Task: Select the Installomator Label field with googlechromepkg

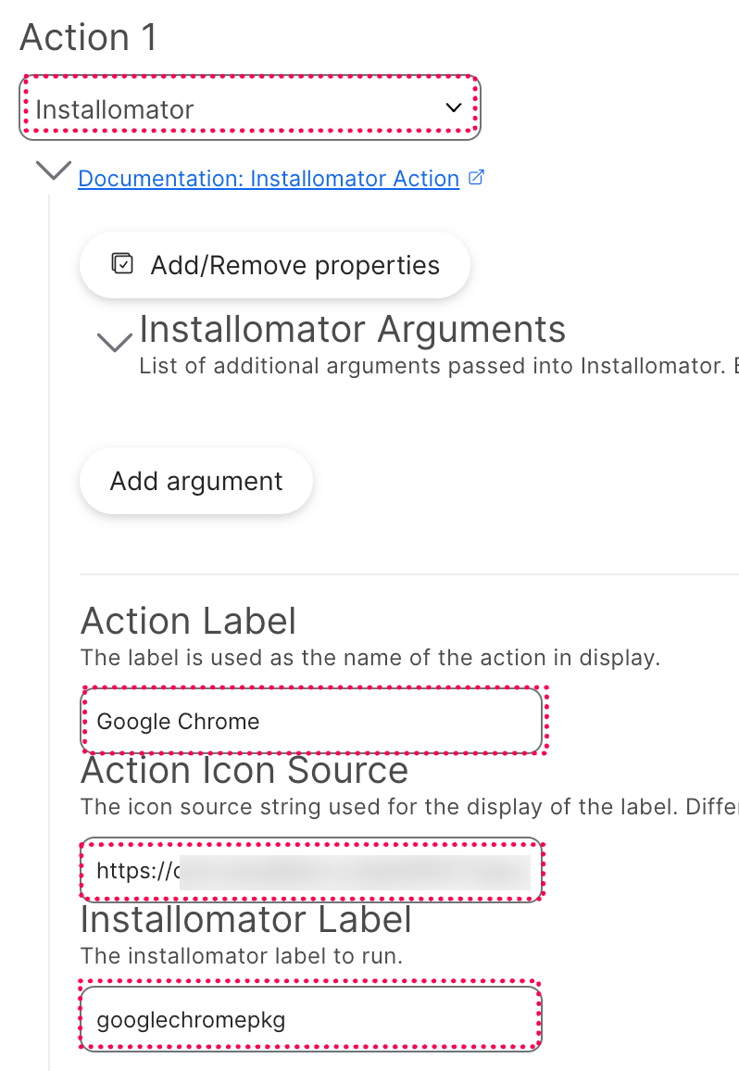Action: [x=311, y=1019]
